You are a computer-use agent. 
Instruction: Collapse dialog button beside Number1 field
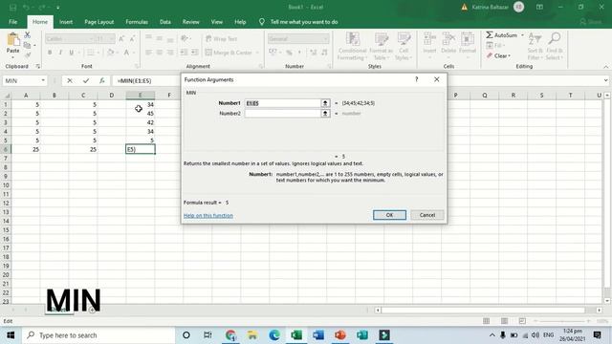[325, 103]
